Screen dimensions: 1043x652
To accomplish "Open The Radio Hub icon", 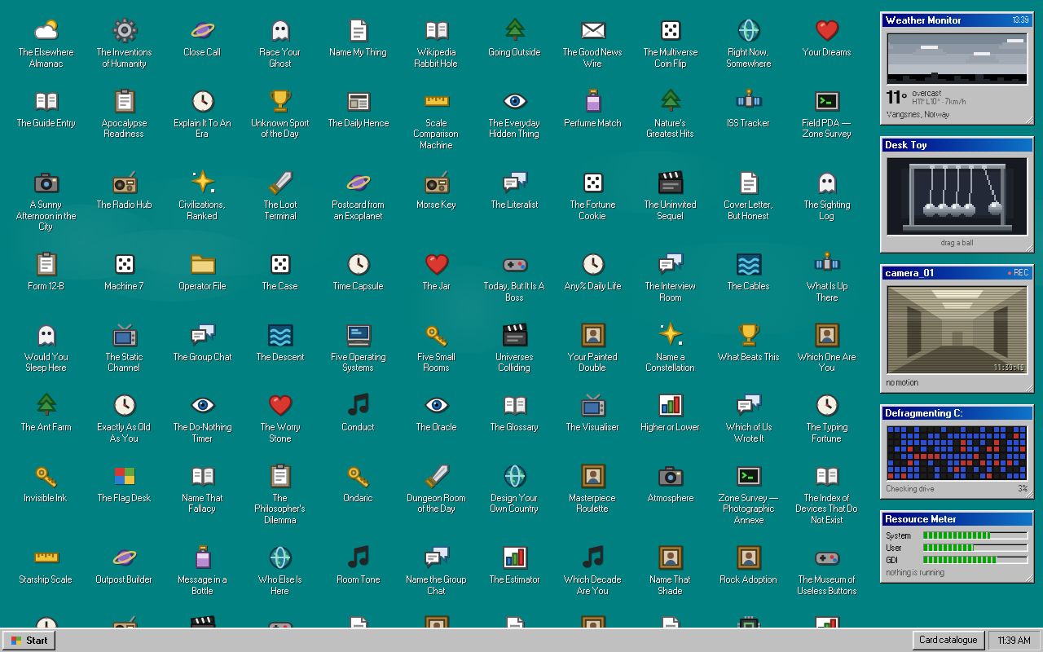I will (x=124, y=183).
